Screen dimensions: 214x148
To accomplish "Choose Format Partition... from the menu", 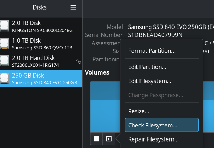I will click(x=162, y=51).
